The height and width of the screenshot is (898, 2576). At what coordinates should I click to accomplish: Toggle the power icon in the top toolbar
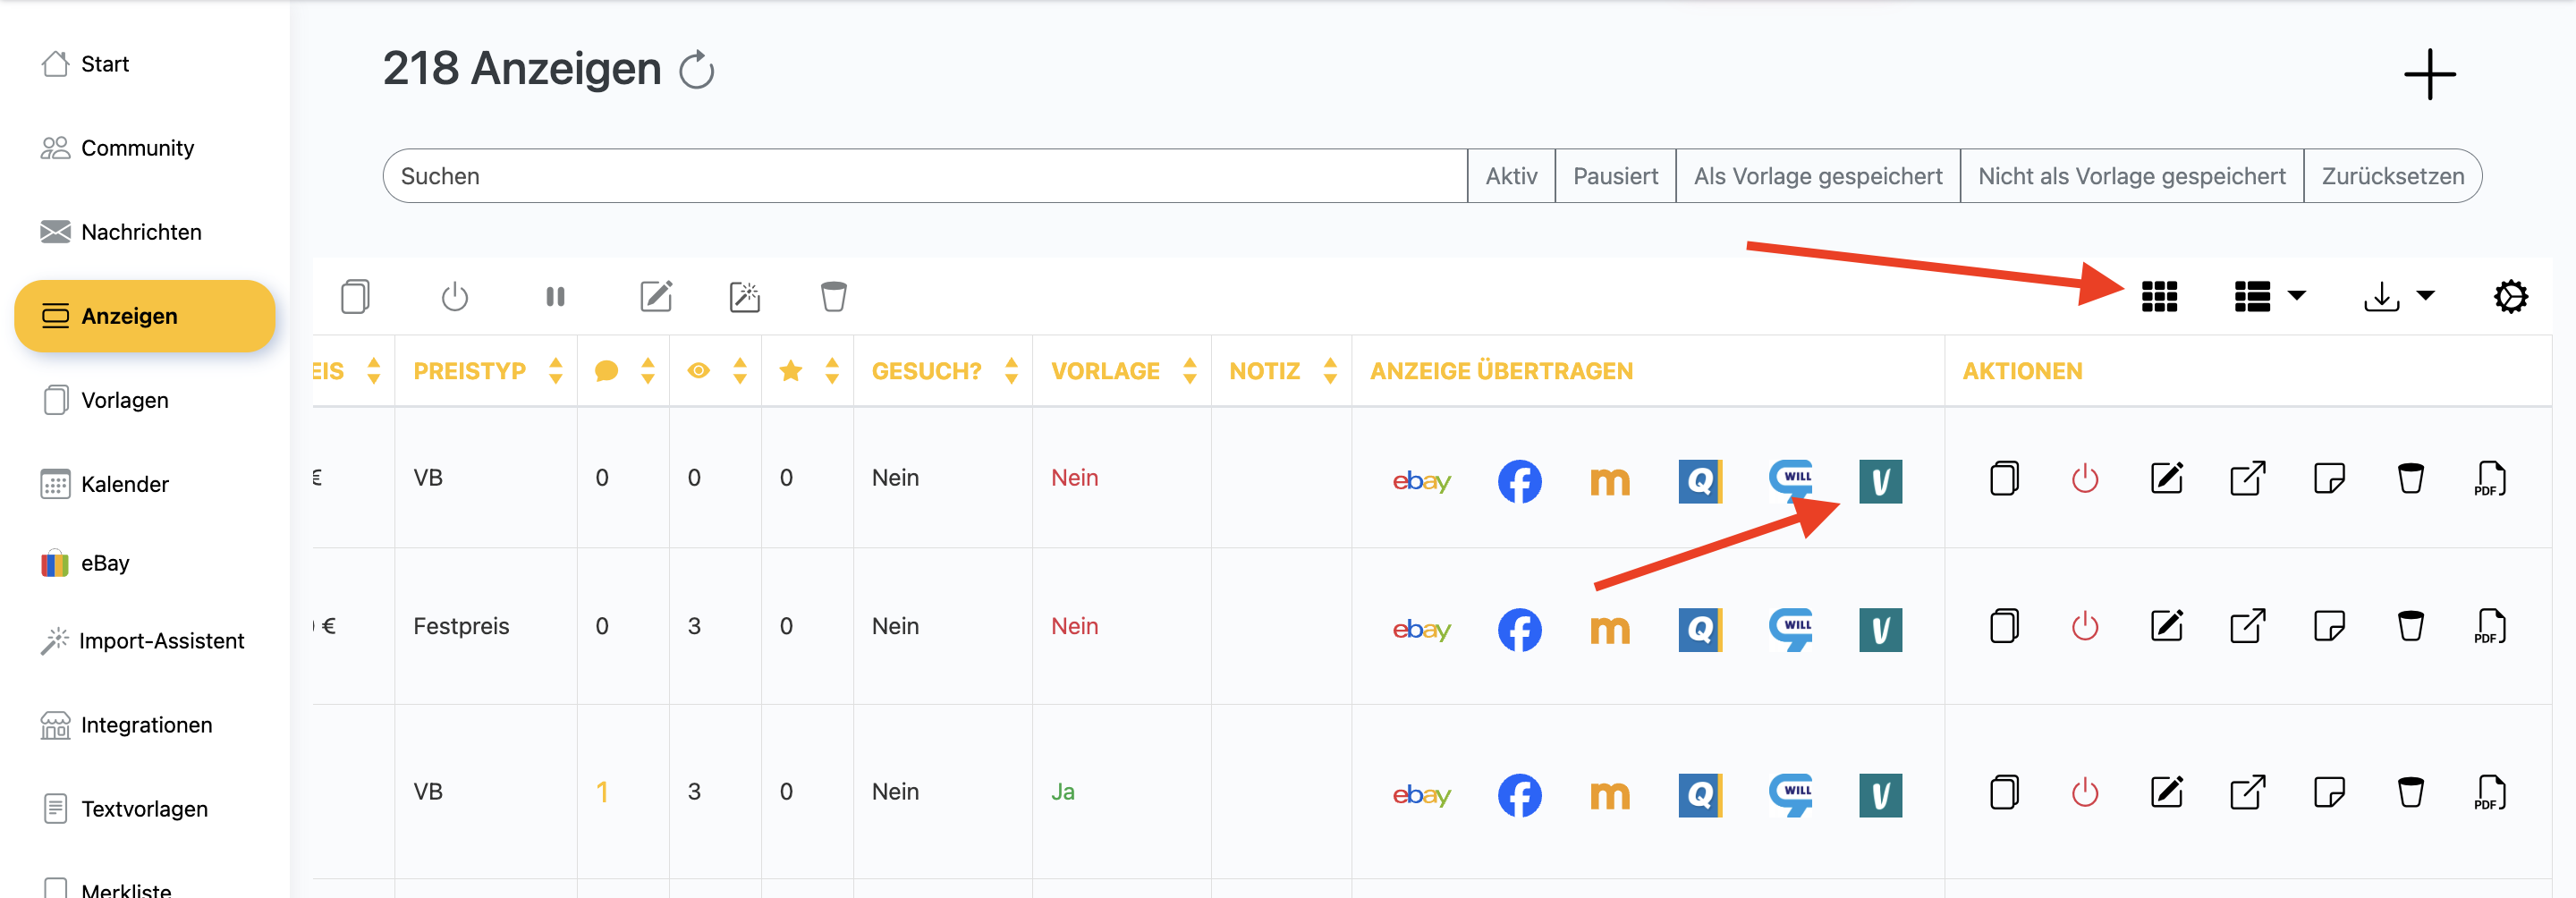point(454,297)
